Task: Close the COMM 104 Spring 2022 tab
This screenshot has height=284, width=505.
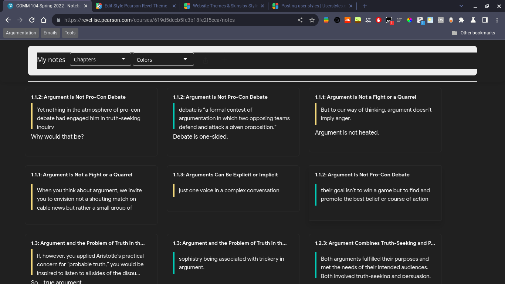Action: coord(86,6)
